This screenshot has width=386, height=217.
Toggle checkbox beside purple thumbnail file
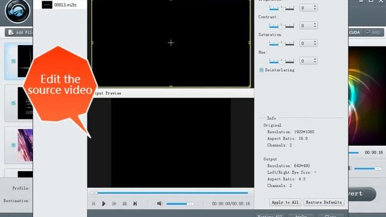[x=13, y=145]
